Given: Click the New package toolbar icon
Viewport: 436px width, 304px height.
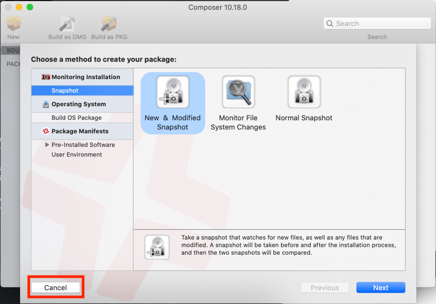Looking at the screenshot, I should pos(13,23).
